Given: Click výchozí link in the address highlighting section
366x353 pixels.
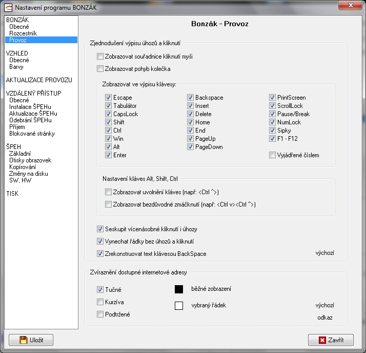Looking at the screenshot, I should pyautogui.click(x=324, y=305).
